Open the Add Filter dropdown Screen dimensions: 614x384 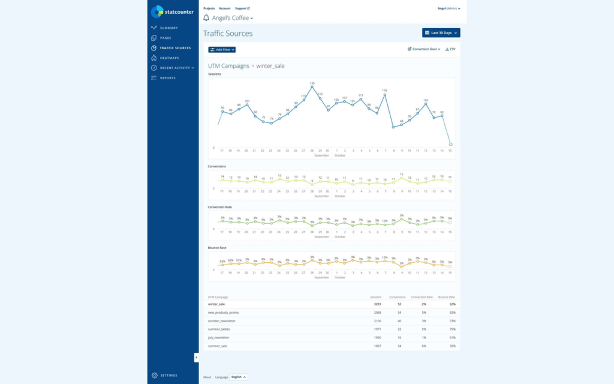[x=222, y=50]
